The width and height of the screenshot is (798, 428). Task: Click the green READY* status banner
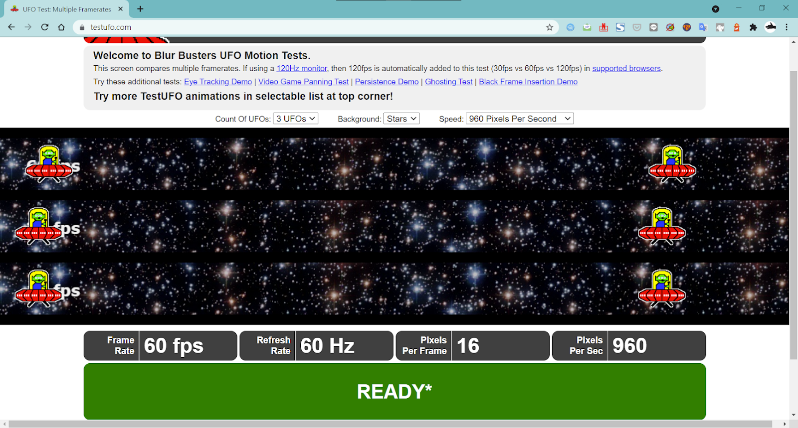tap(395, 392)
